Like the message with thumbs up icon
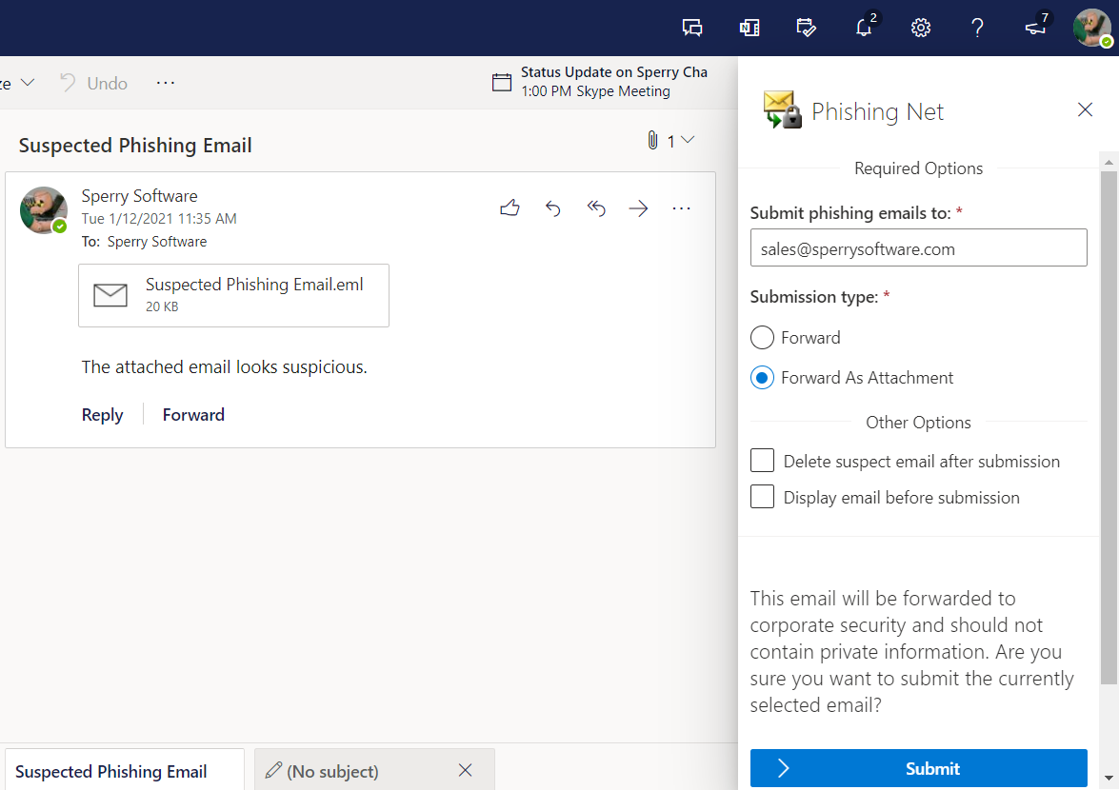This screenshot has width=1119, height=790. coord(510,208)
